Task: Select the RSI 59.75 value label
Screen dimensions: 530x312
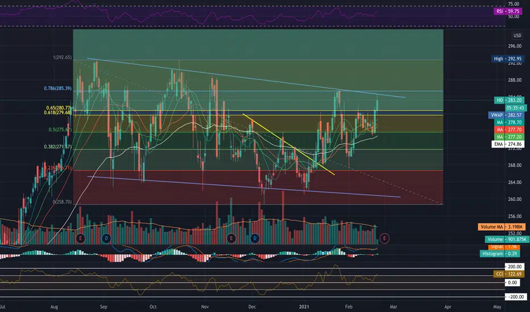Action: click(x=508, y=11)
